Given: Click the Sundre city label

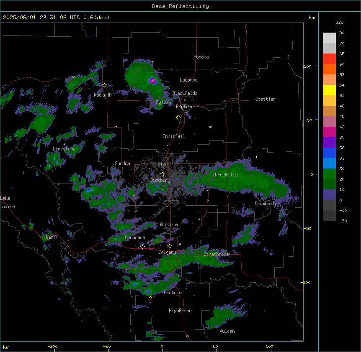Looking at the screenshot, I should pyautogui.click(x=122, y=163).
